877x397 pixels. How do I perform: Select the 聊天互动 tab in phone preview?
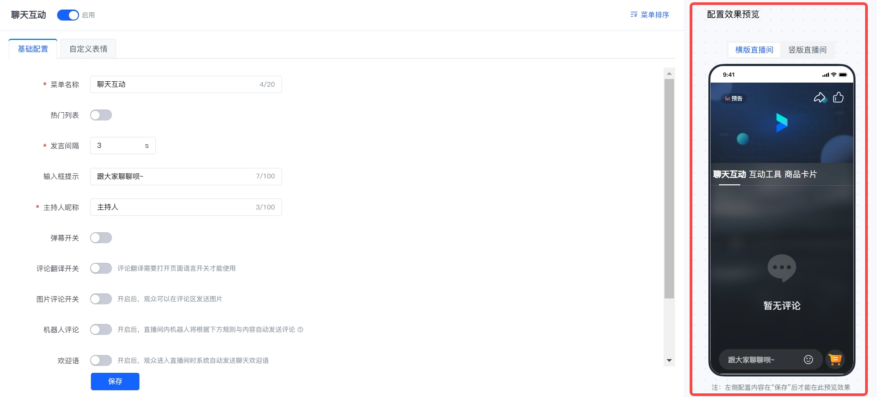[729, 174]
